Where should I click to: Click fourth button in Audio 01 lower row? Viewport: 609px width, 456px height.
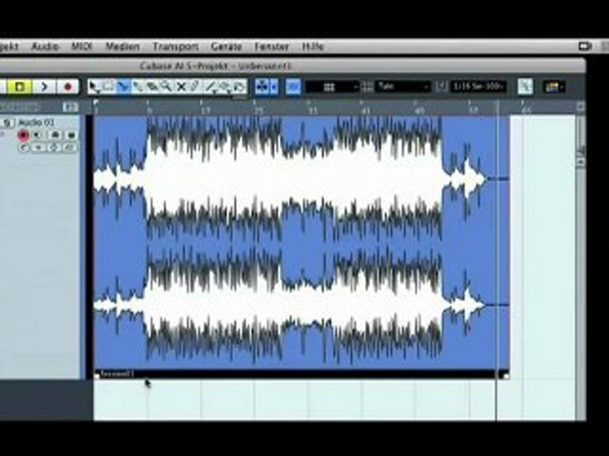coord(69,148)
